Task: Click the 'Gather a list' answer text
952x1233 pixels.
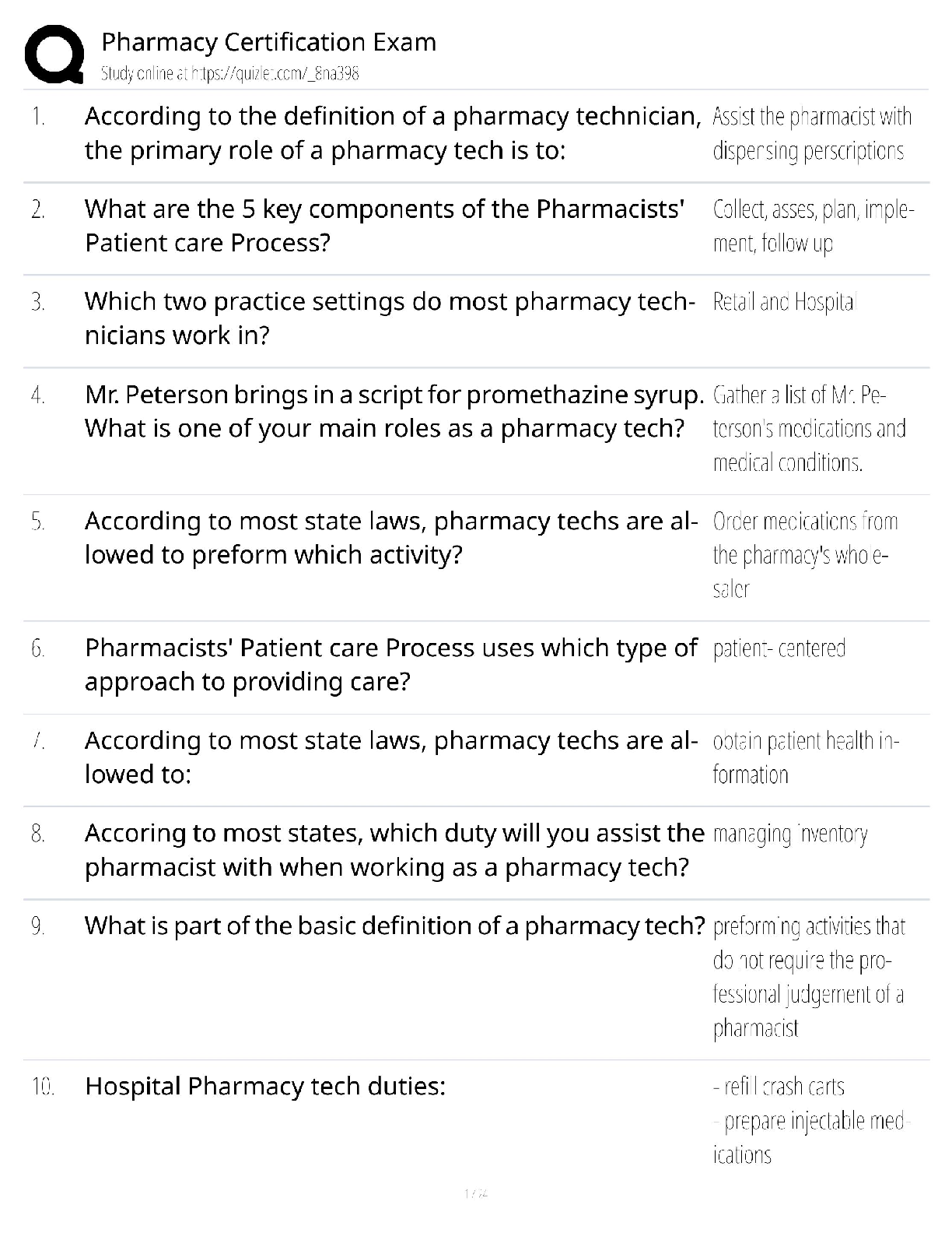Action: click(x=809, y=429)
